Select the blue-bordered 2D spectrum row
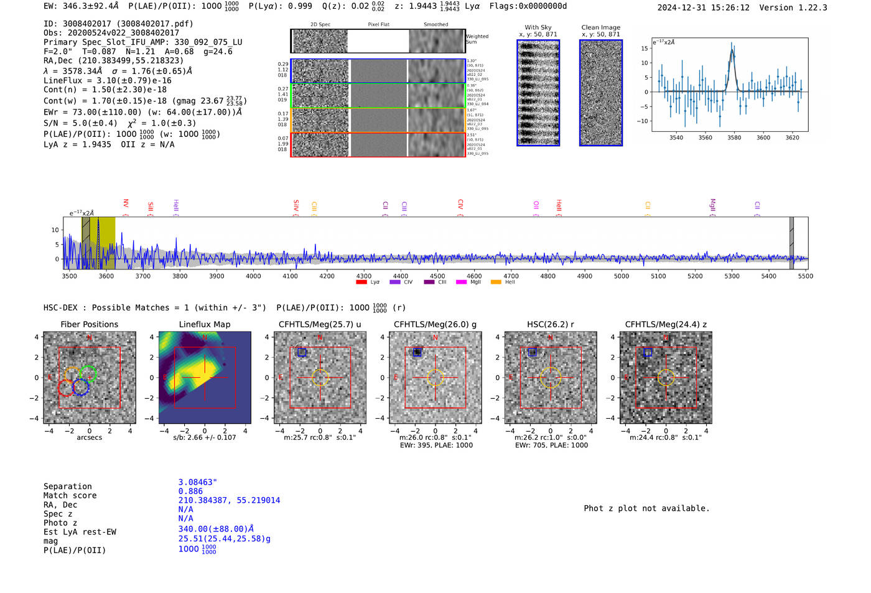 (x=378, y=71)
